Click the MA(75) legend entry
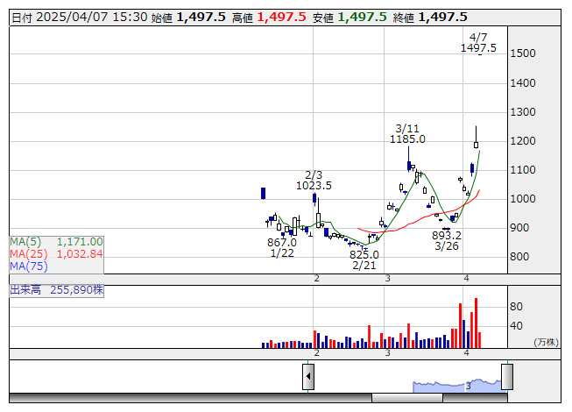This screenshot has height=412, width=572. (x=29, y=266)
